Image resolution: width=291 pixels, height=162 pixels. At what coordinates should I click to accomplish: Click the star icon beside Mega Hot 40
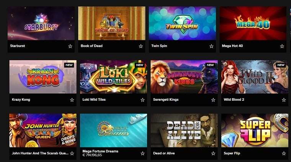click(282, 46)
